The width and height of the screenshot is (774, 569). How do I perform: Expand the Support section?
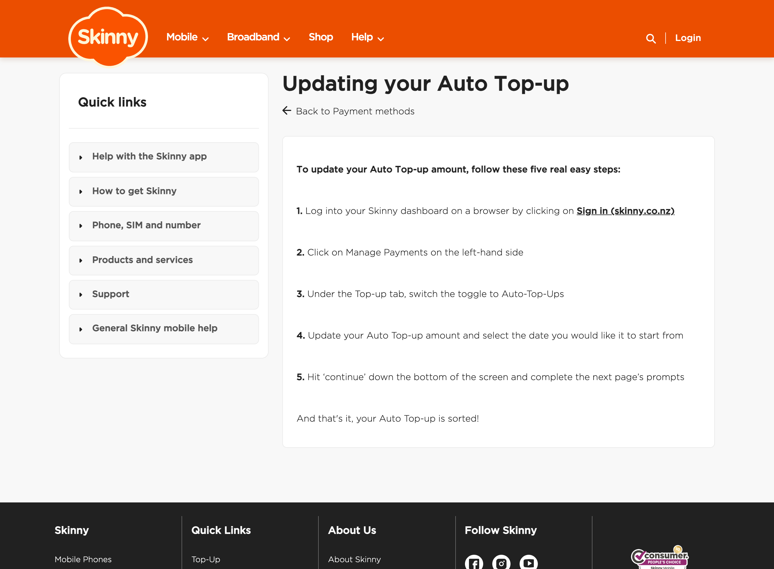164,294
